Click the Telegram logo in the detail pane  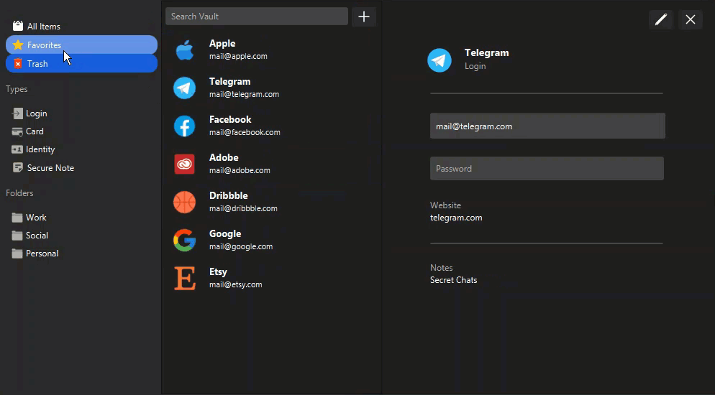click(440, 60)
